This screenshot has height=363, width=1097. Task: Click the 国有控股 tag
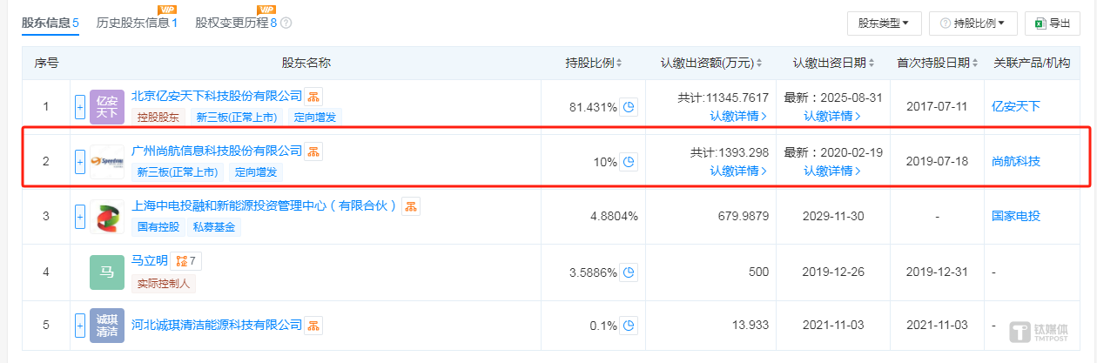coord(158,227)
